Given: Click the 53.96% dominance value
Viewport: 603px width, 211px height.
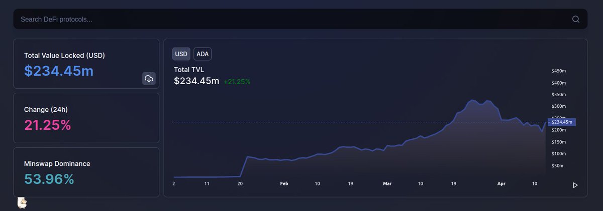Looking at the screenshot, I should [49, 179].
